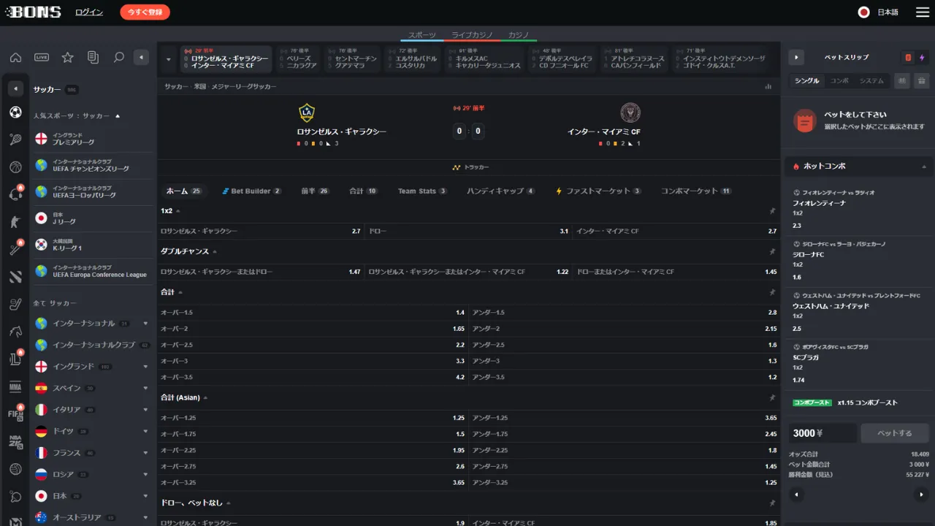The height and width of the screenshot is (526, 935).
Task: Switch to the ハンディキャップ market tab
Action: click(x=500, y=191)
